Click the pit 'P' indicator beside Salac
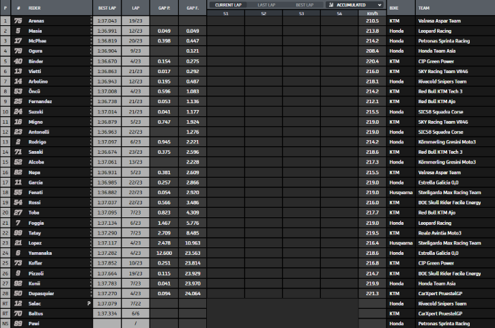 [88, 303]
